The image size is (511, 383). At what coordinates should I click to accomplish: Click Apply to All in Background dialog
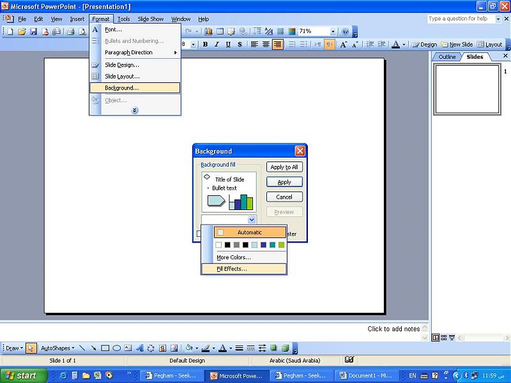click(x=284, y=167)
